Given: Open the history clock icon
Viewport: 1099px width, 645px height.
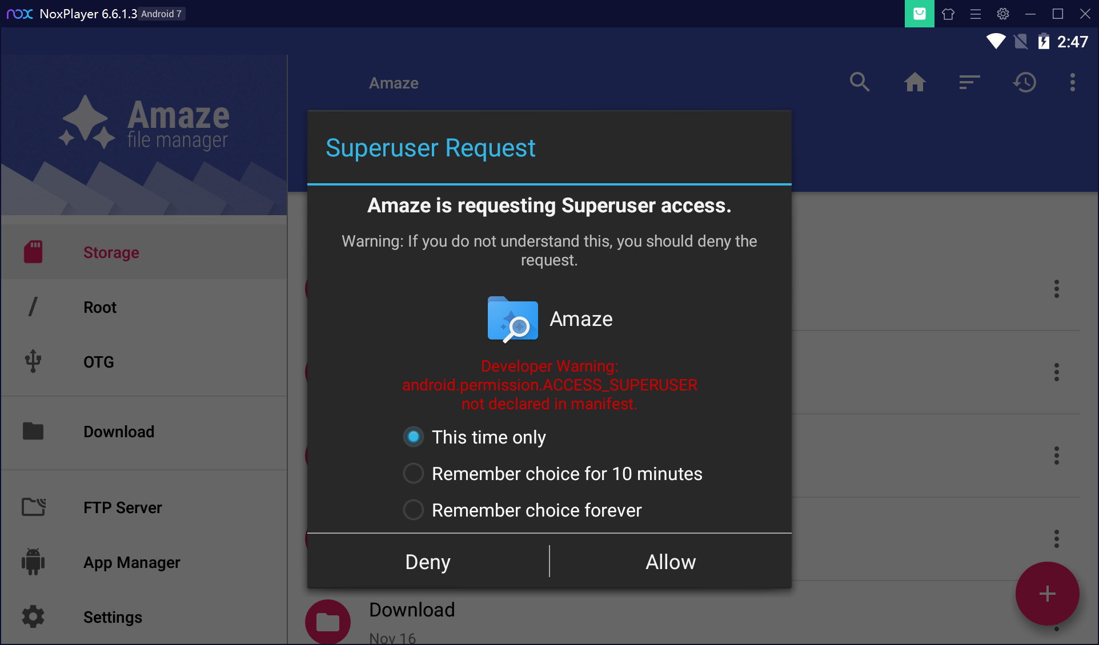Looking at the screenshot, I should [x=1025, y=82].
